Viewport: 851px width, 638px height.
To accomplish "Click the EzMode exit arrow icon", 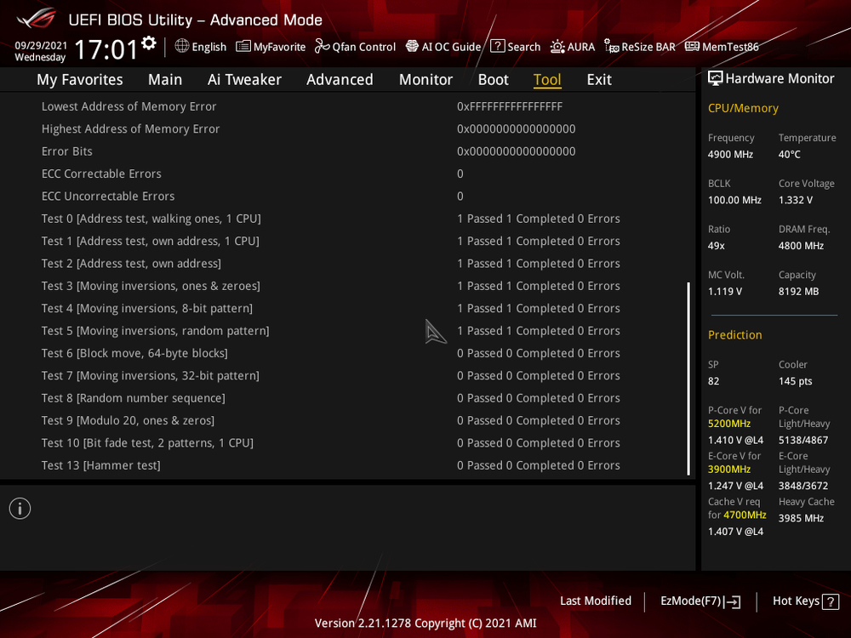I will (x=733, y=601).
